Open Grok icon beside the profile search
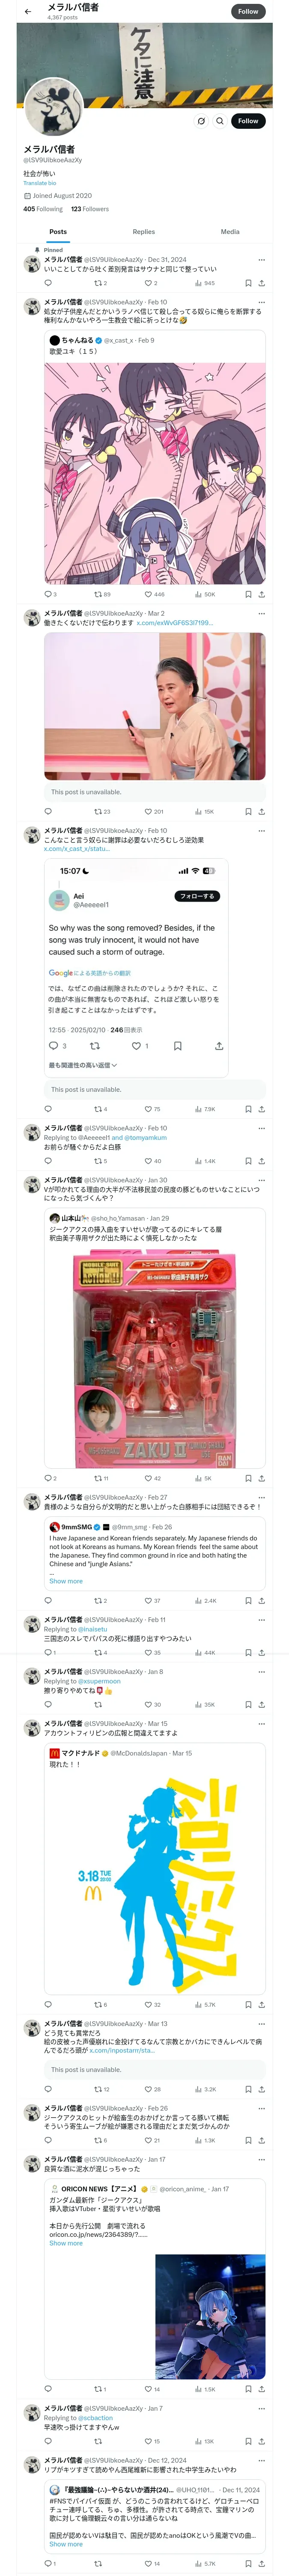289x2576 pixels. tap(201, 121)
